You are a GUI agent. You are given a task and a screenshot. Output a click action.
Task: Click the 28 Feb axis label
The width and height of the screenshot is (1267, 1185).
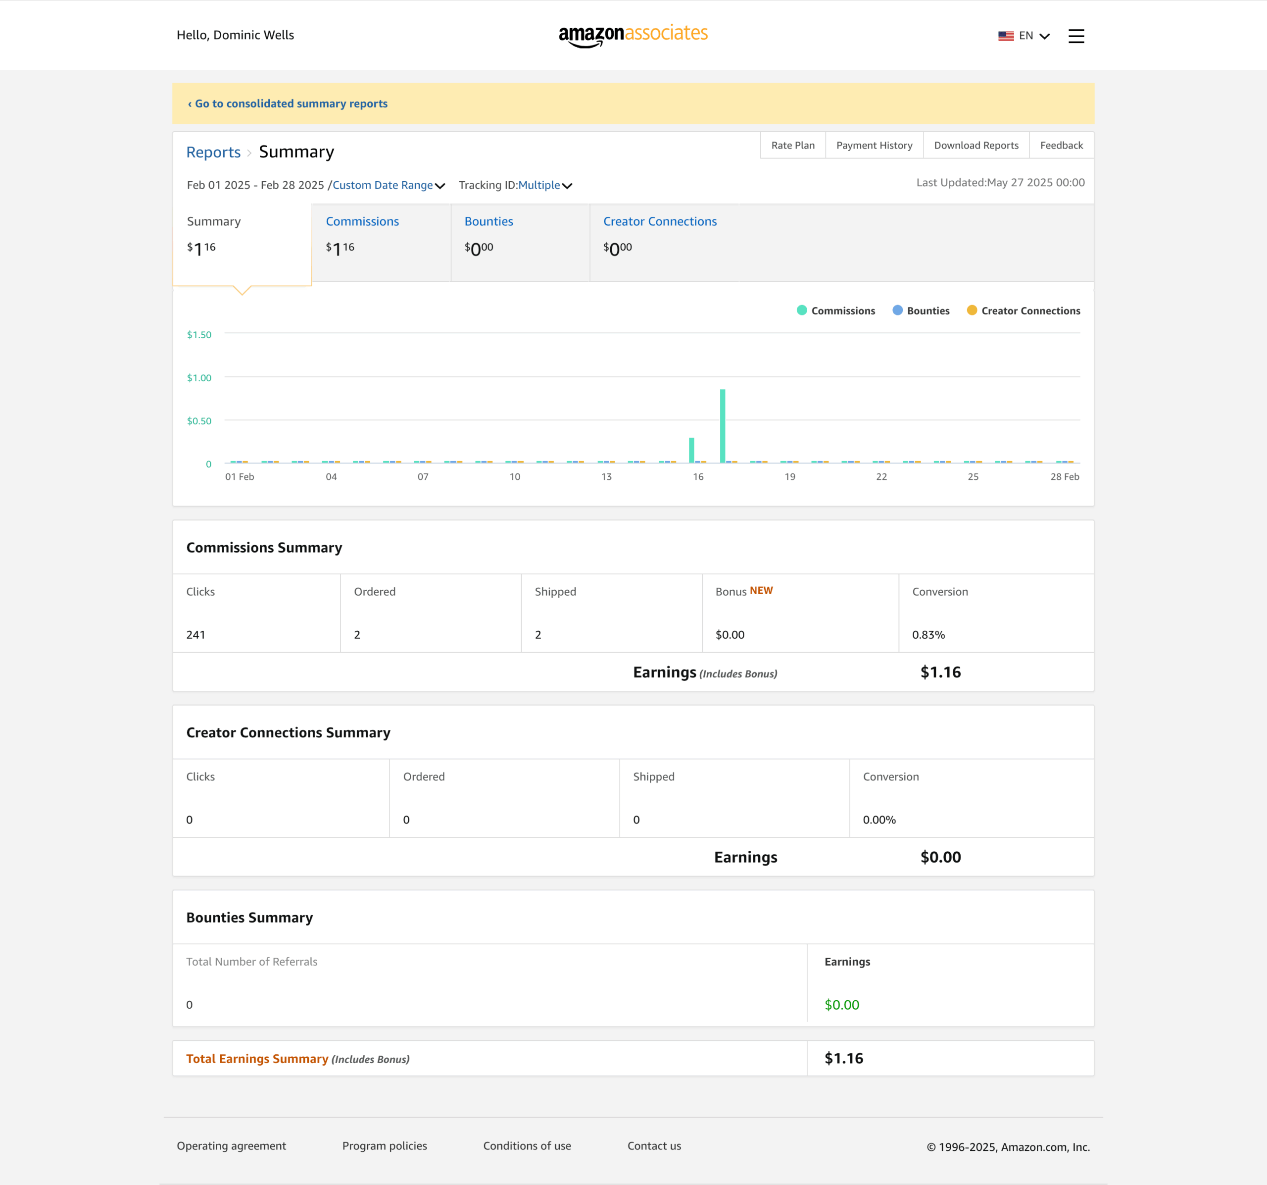pos(1065,476)
